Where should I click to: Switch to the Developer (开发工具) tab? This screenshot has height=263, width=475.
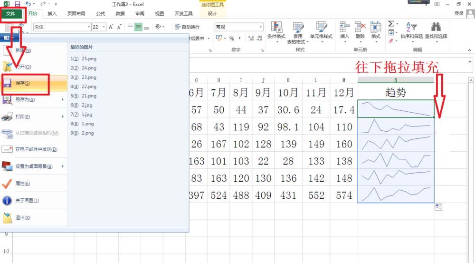(183, 14)
